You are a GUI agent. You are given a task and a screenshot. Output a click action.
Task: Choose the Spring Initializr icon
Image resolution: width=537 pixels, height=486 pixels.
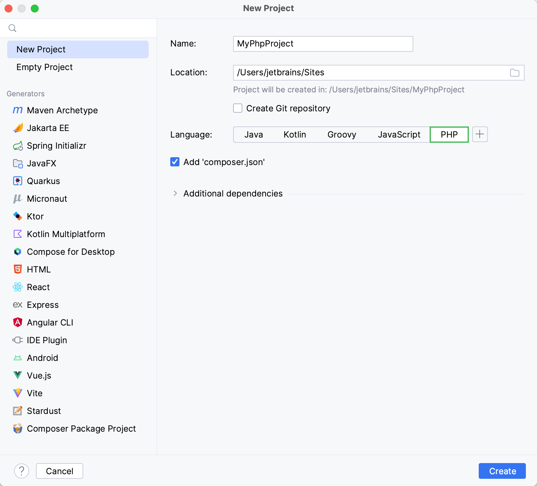tap(18, 146)
